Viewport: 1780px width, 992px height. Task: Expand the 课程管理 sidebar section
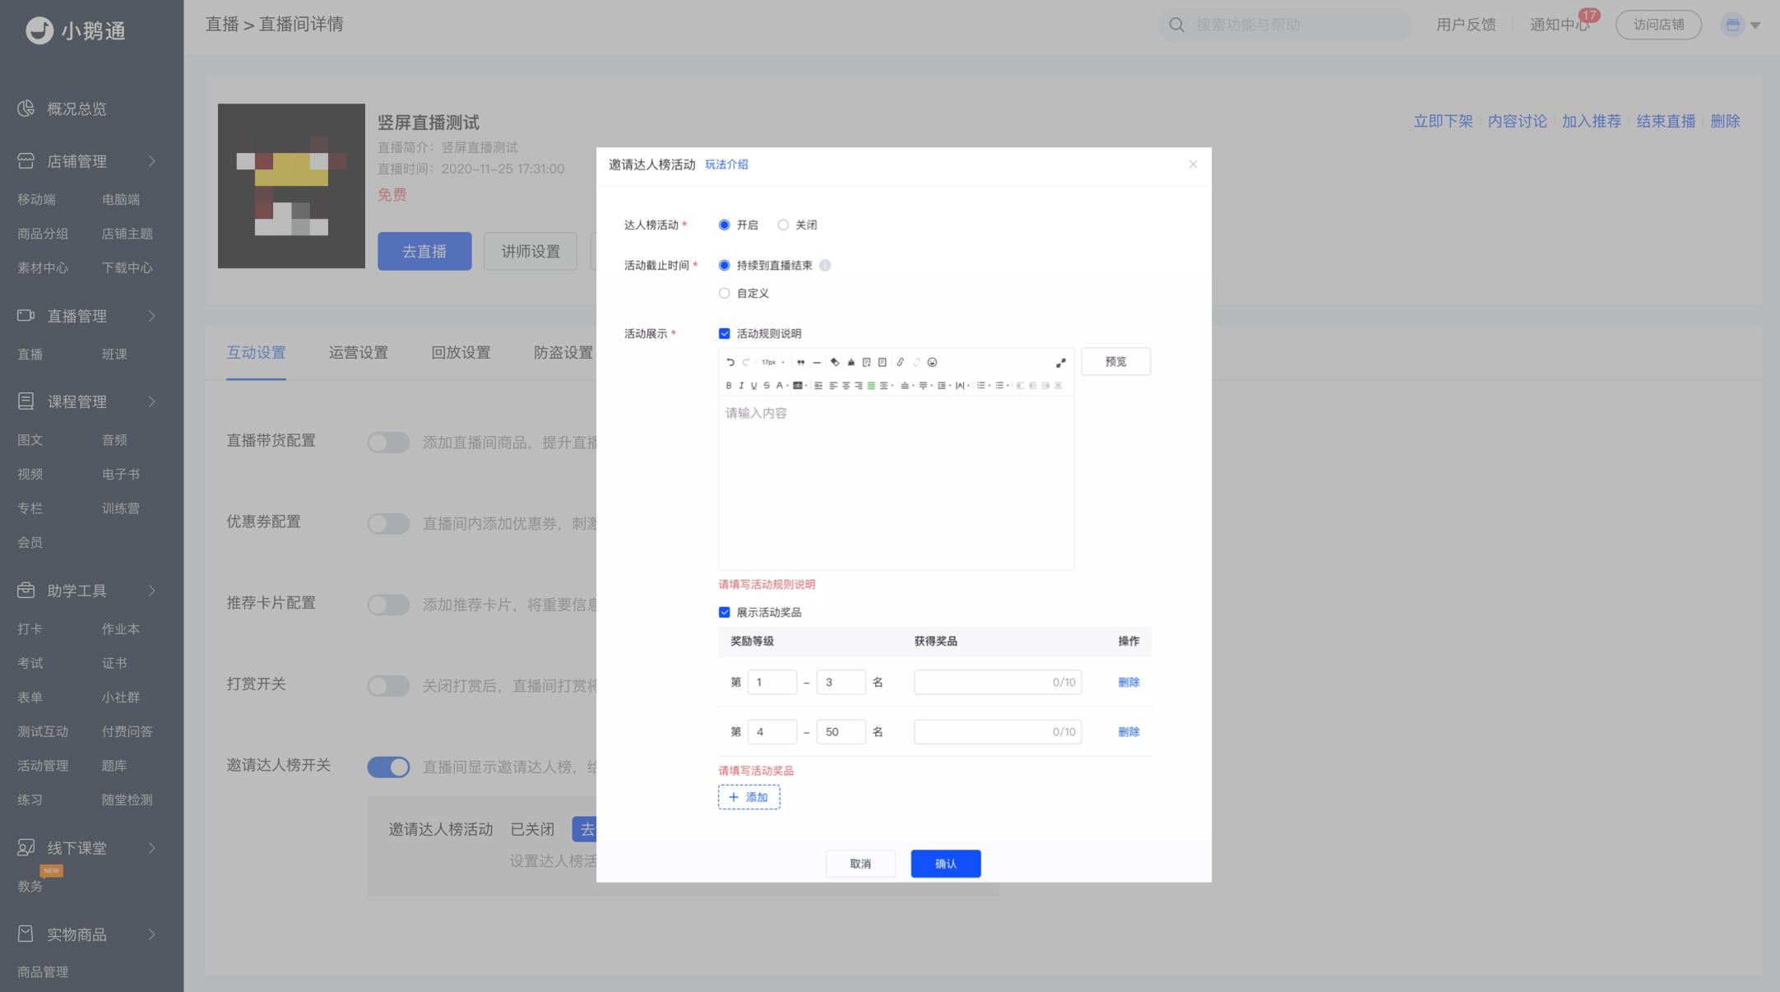click(x=152, y=401)
